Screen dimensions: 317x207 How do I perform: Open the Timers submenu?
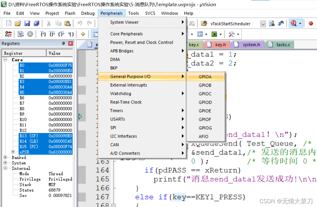(x=142, y=111)
